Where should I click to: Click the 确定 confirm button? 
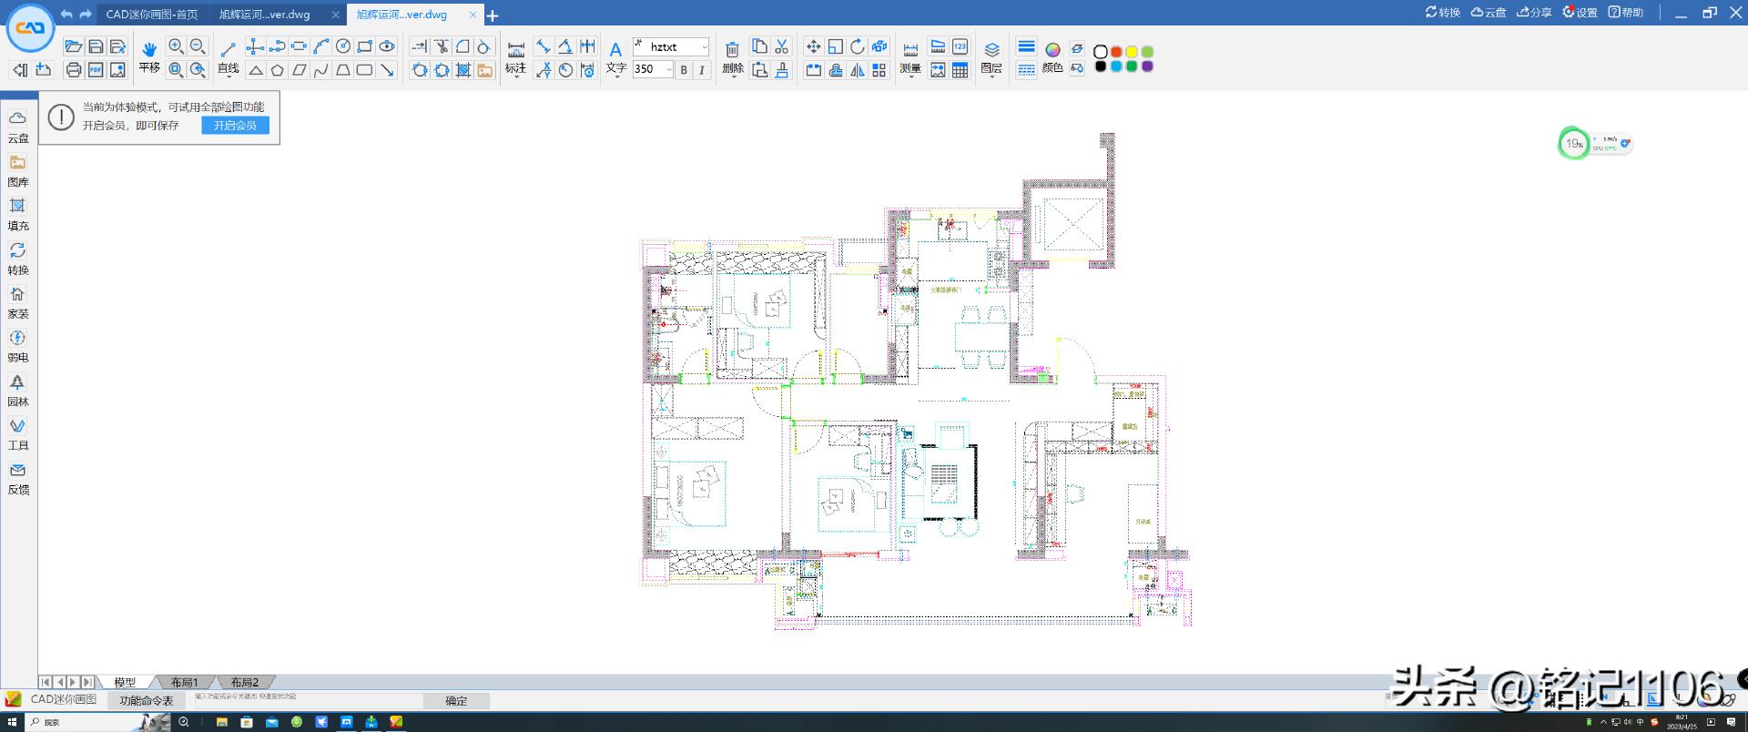tap(456, 701)
